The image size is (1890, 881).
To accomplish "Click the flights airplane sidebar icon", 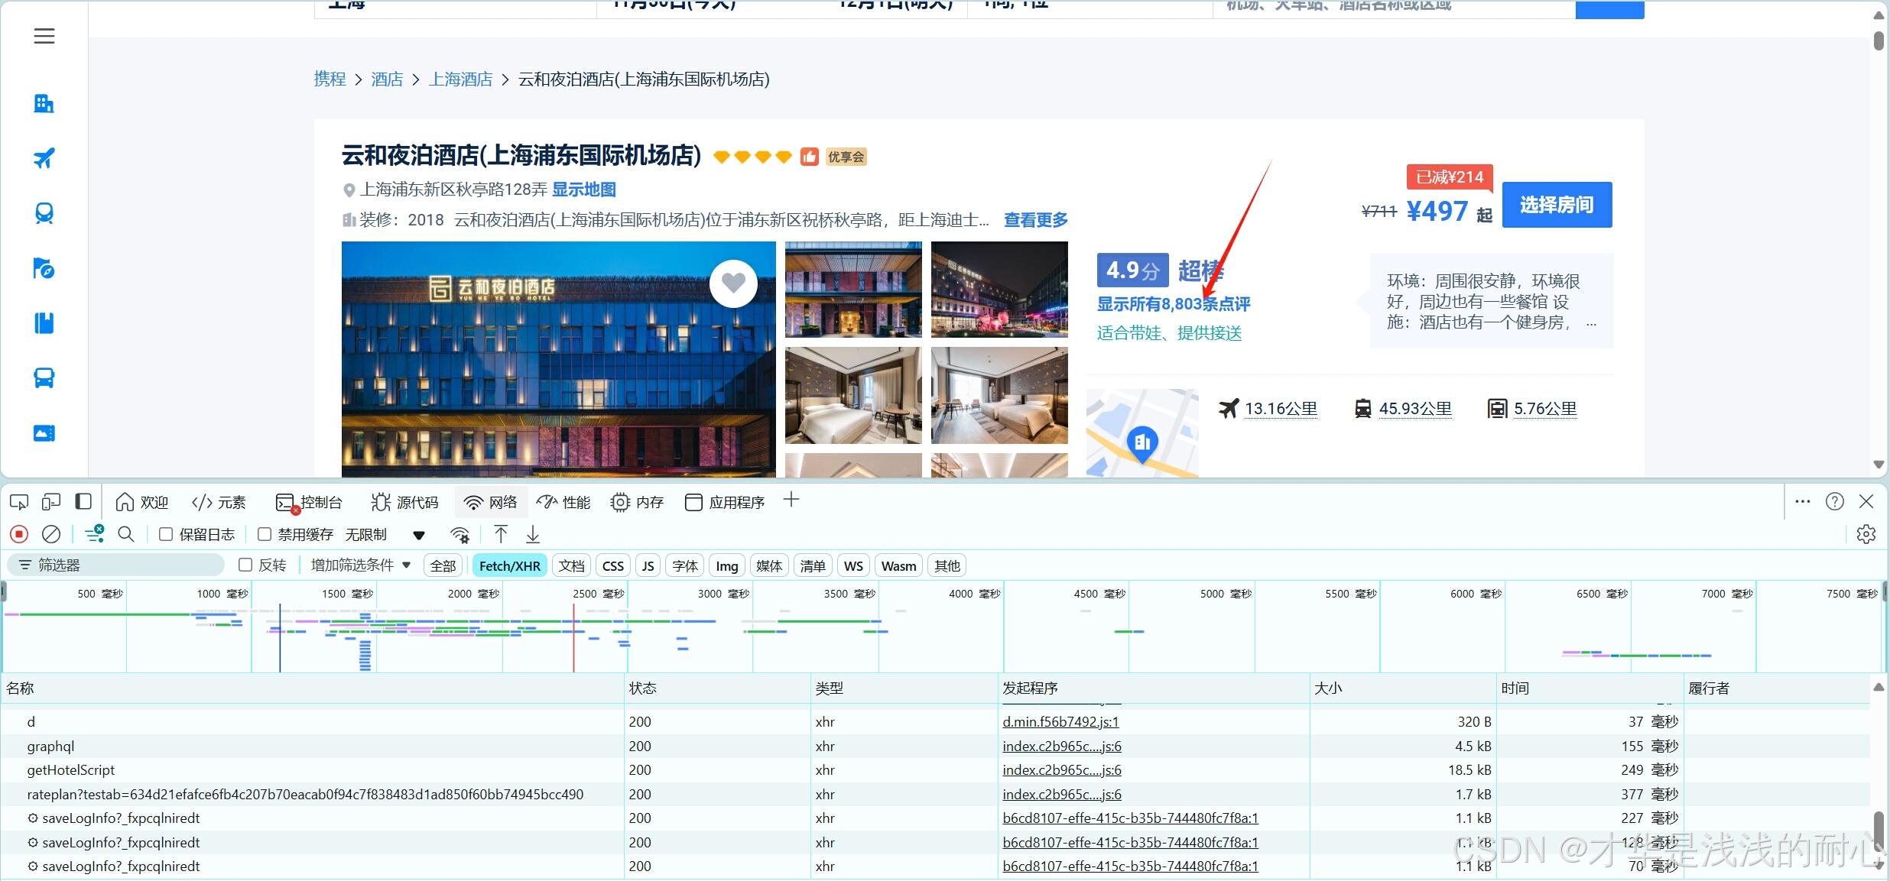I will pos(44,158).
